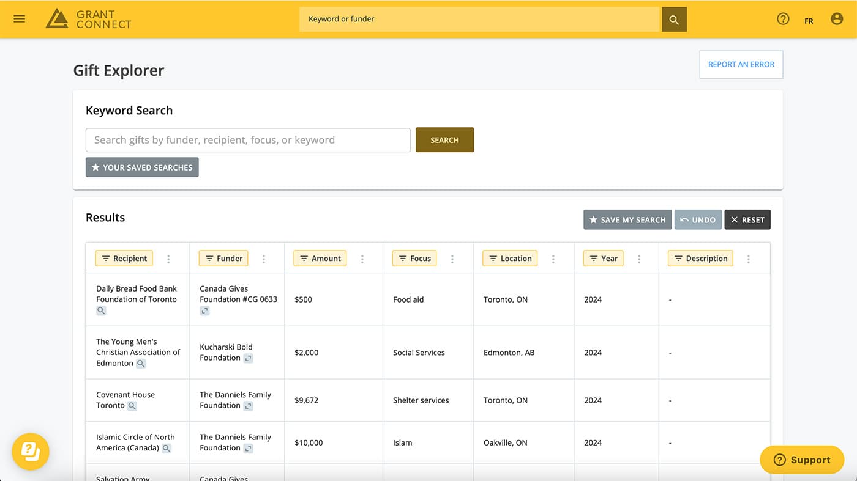Open the Funder column filter
This screenshot has height=481, width=857.
pos(223,259)
